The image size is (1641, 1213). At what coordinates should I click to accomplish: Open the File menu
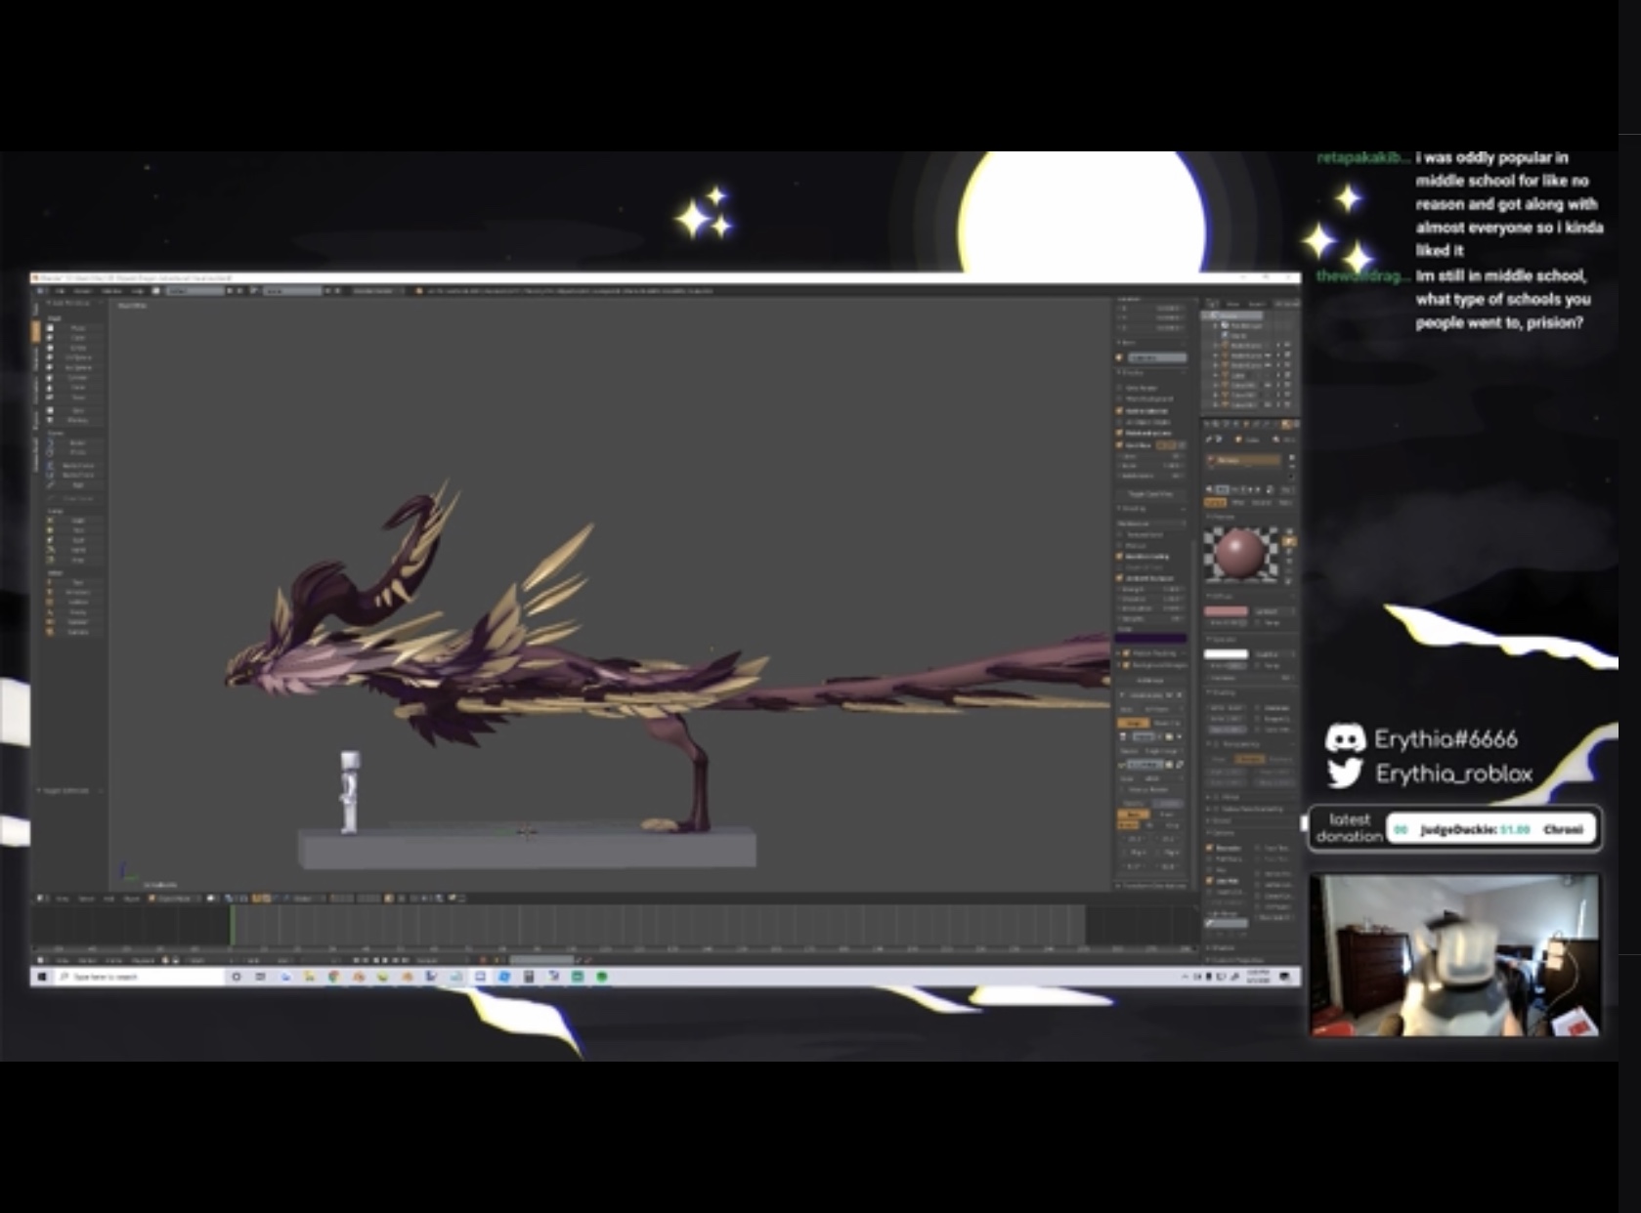[x=60, y=290]
